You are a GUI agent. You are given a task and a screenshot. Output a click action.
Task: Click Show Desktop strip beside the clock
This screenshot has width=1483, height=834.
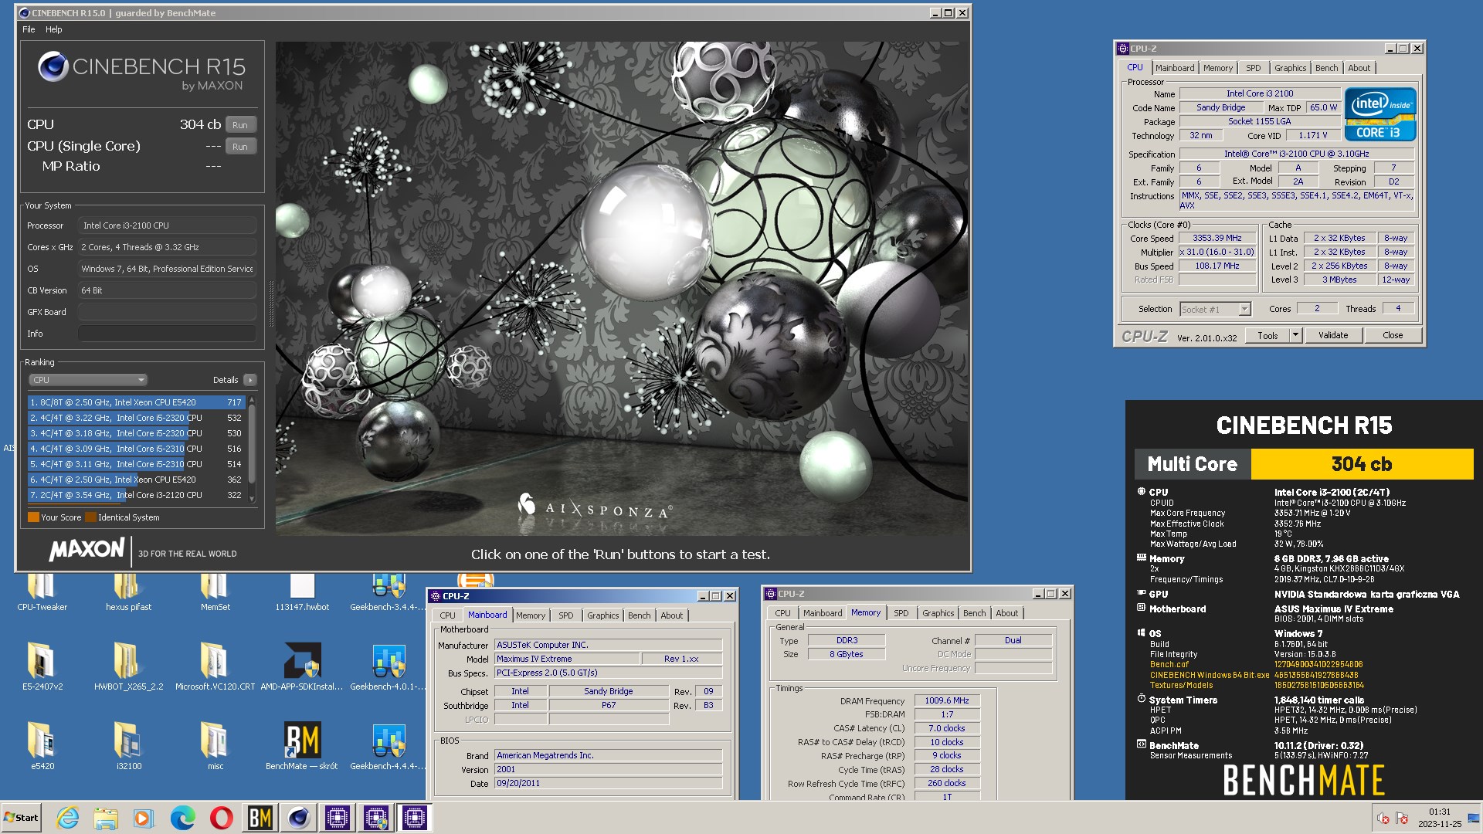pyautogui.click(x=1475, y=818)
